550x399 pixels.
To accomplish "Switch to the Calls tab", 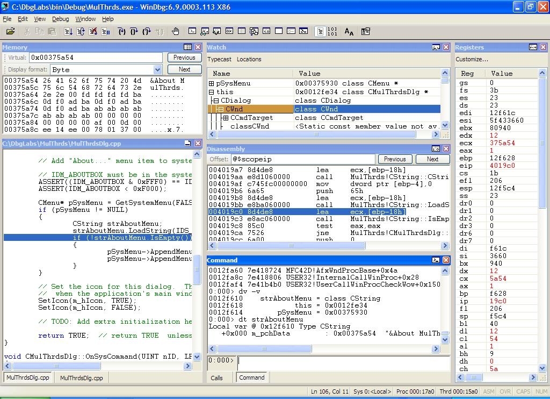I will [x=217, y=378].
